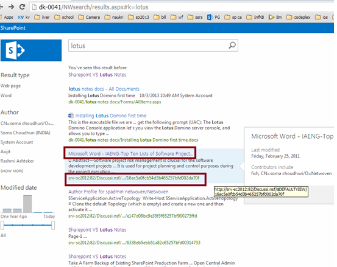Open Sharepoint VS Lotus Notes Farm Backup result

[x=97, y=256]
